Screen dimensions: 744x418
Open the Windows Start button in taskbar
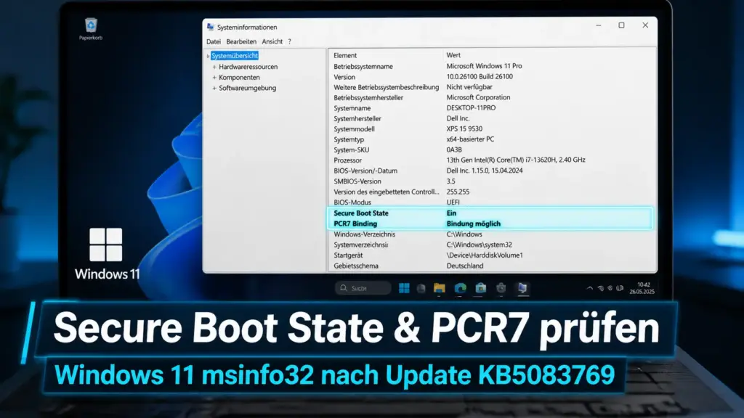[x=404, y=288]
